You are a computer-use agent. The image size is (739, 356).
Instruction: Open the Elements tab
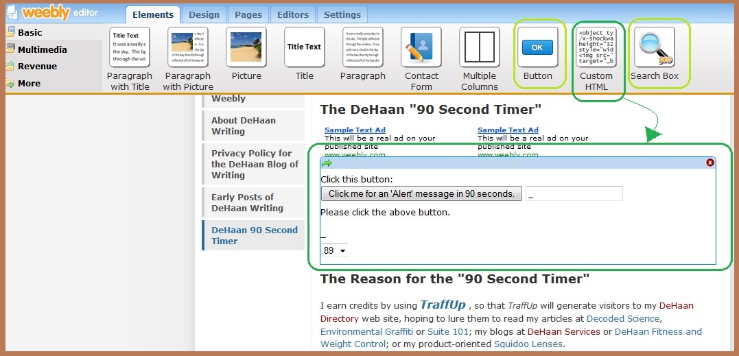[x=153, y=14]
